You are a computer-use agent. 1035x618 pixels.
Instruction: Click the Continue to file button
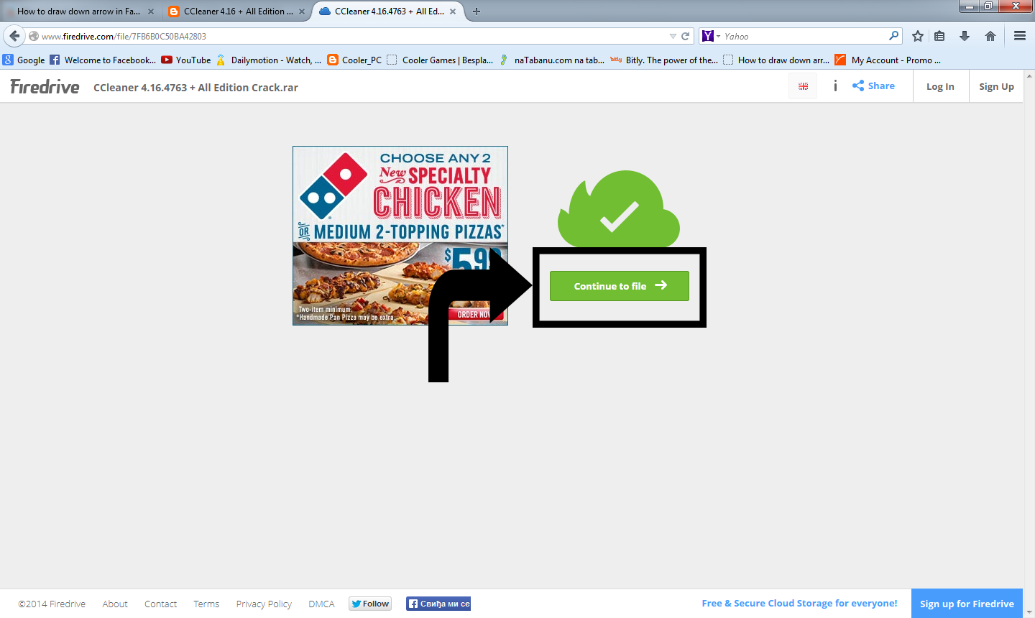[x=620, y=286]
